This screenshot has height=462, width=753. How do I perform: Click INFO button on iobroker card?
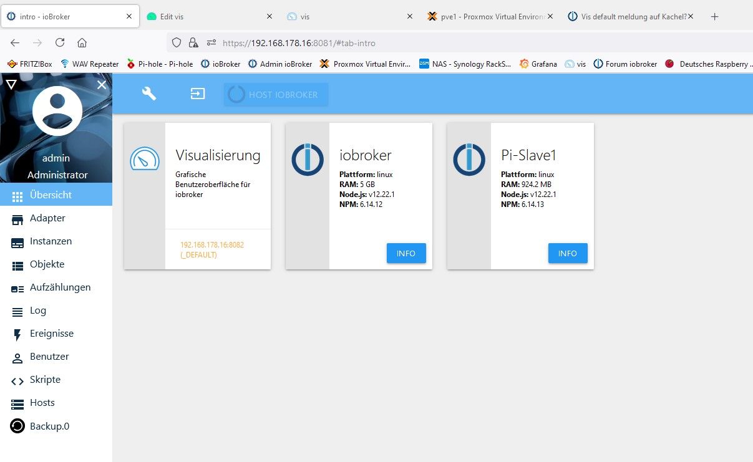406,253
